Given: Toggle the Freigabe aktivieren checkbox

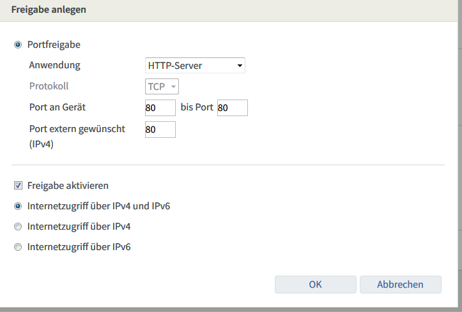Looking at the screenshot, I should pos(18,186).
